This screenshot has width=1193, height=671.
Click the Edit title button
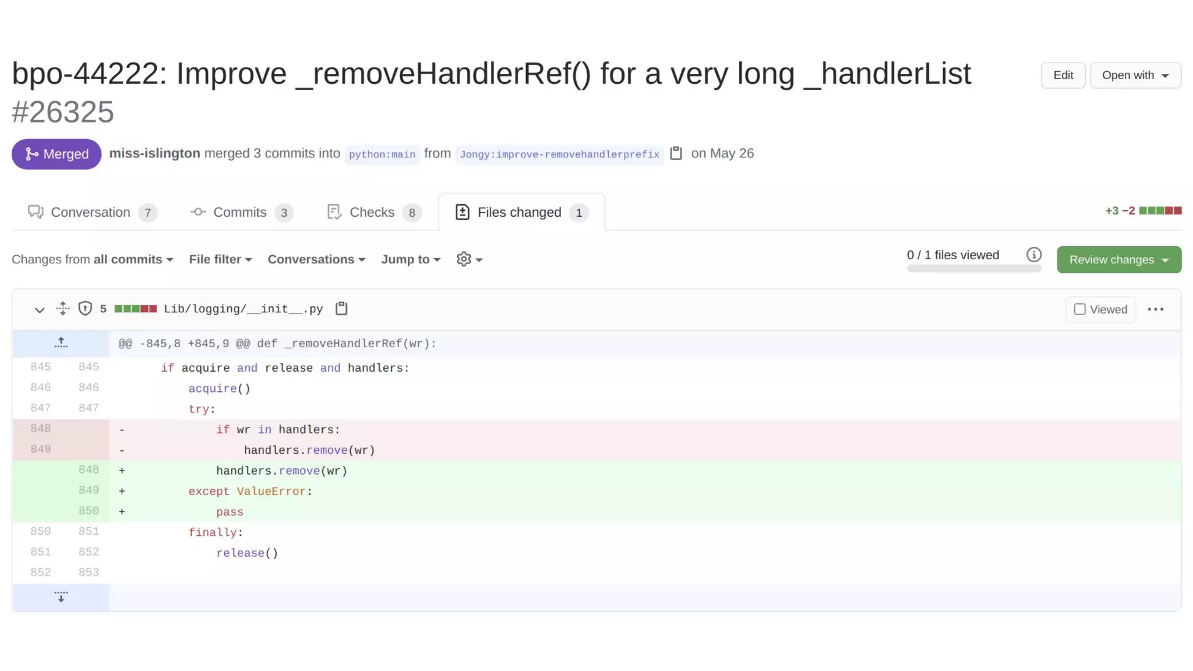pos(1063,75)
